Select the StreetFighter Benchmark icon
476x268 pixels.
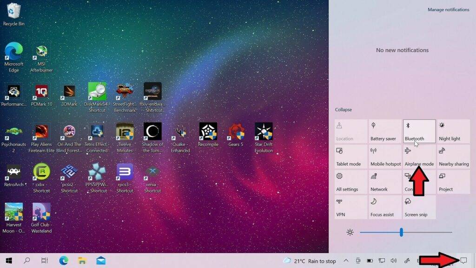click(x=125, y=98)
